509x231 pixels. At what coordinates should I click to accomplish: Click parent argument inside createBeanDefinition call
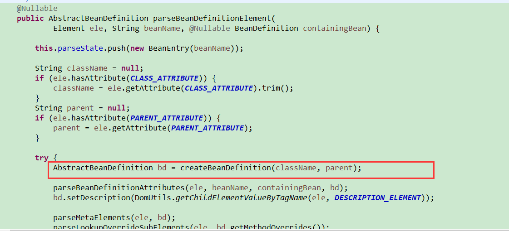click(339, 168)
